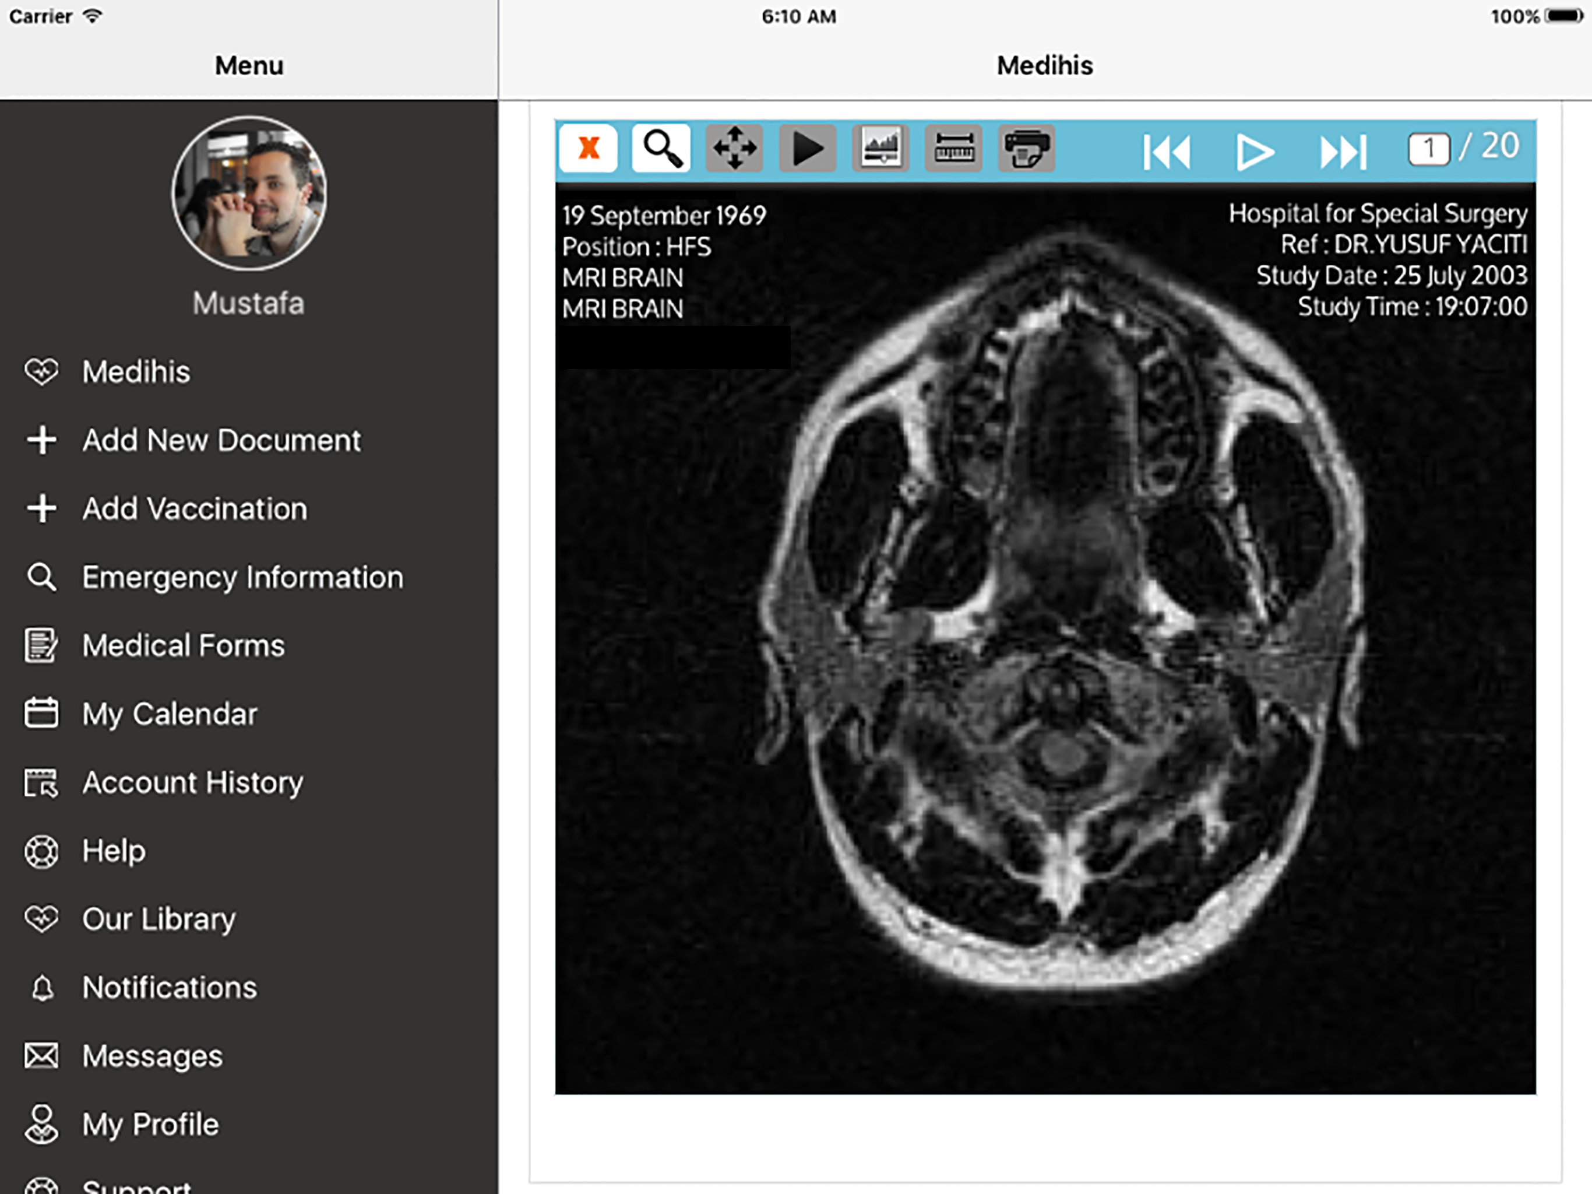Click the plus icon beside Add New Document
This screenshot has width=1592, height=1194.
pyautogui.click(x=42, y=440)
